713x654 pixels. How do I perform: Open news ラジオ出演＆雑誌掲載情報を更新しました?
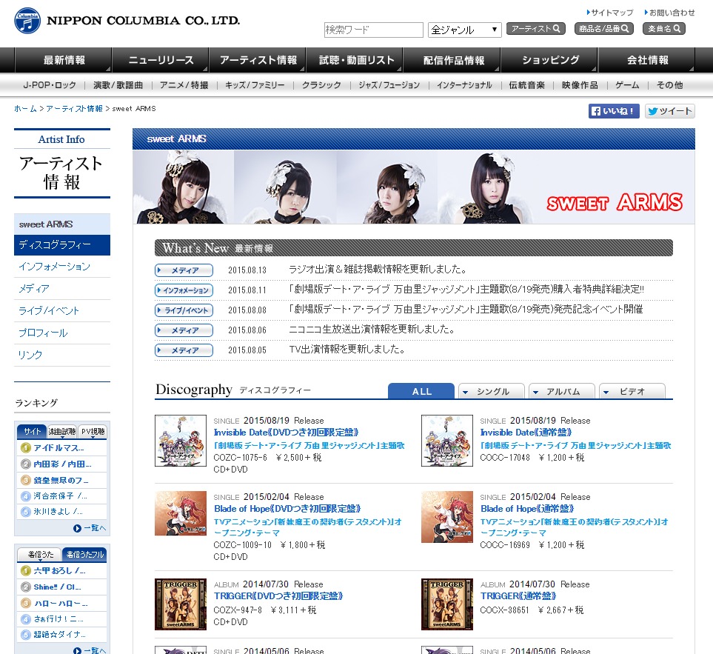(378, 270)
